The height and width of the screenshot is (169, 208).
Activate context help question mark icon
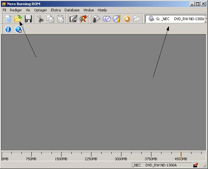point(18,29)
